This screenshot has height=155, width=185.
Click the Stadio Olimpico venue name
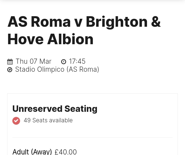[40, 69]
